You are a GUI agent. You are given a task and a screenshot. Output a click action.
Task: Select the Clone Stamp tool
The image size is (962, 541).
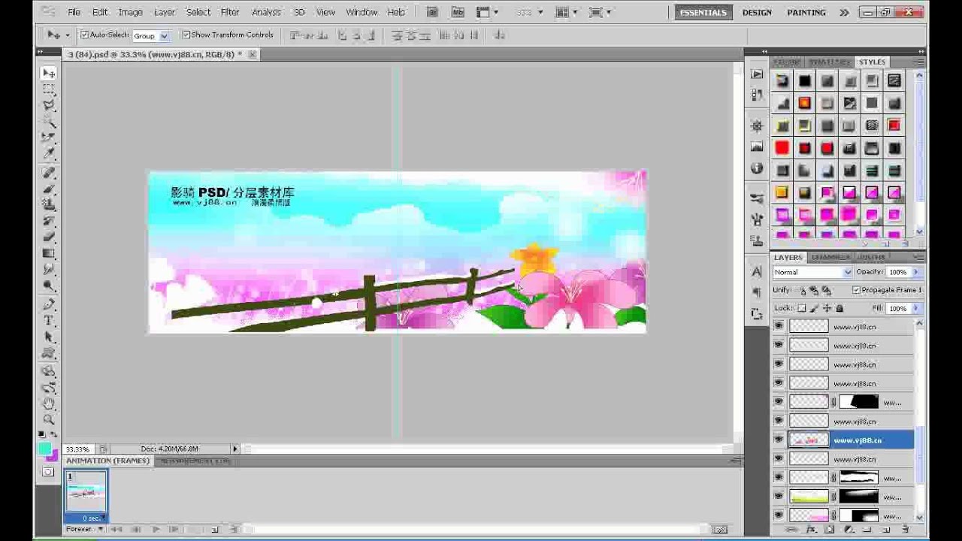(48, 204)
